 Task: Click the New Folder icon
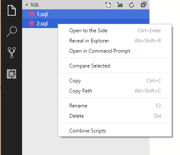120,5
